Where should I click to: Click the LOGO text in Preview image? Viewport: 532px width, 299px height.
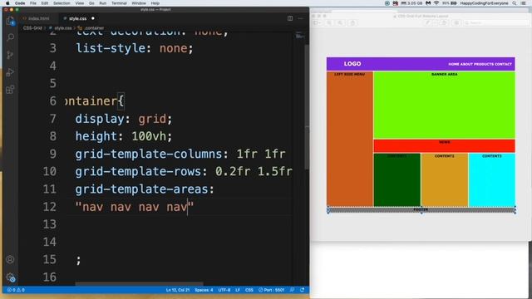click(352, 64)
